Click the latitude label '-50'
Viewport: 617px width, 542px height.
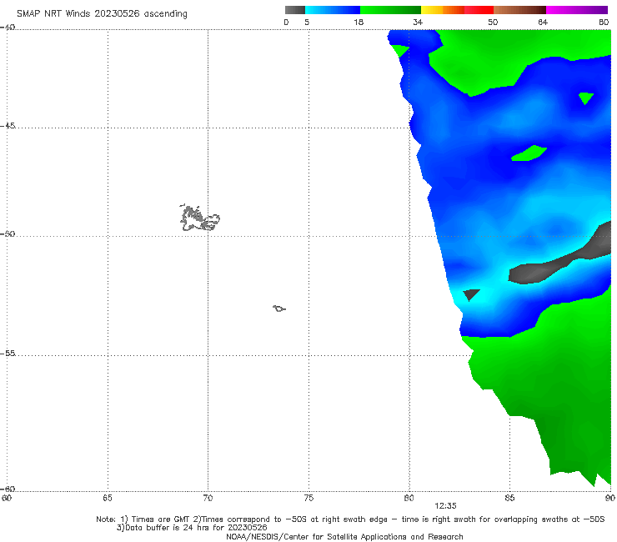click(x=8, y=233)
